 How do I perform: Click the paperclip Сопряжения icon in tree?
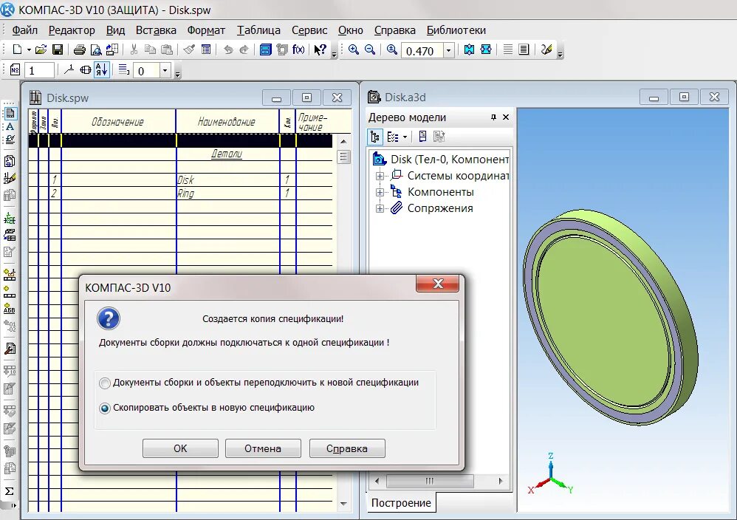[397, 208]
